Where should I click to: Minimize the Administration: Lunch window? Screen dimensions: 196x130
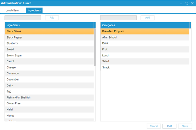coord(181,3)
